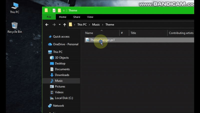Image resolution: width=200 pixels, height=113 pixels.
Task: Open 3D Objects folder in sidebar
Action: (62, 58)
